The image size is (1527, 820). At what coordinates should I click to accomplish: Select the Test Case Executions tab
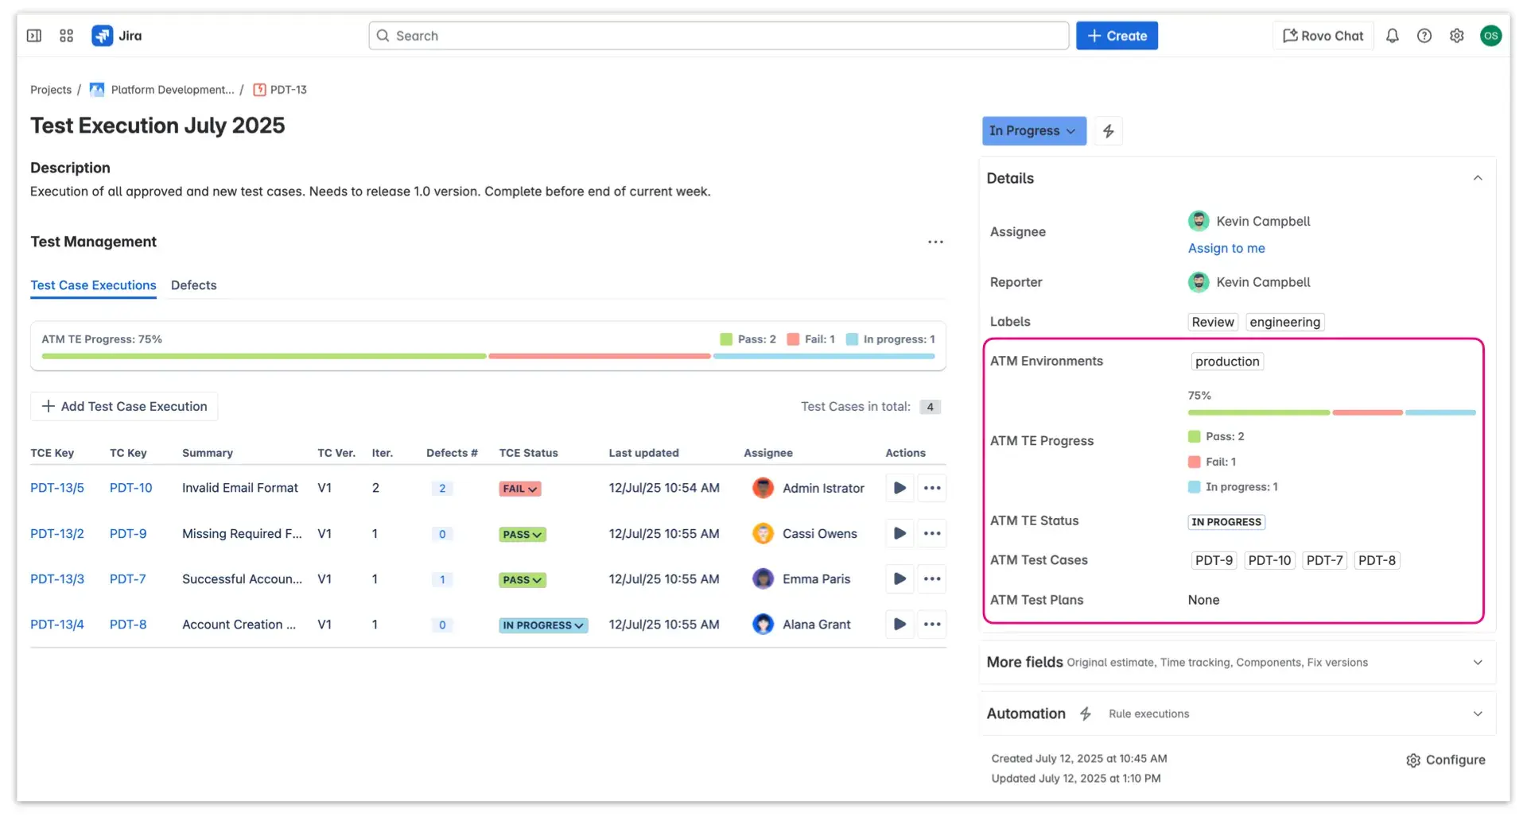[x=92, y=285]
